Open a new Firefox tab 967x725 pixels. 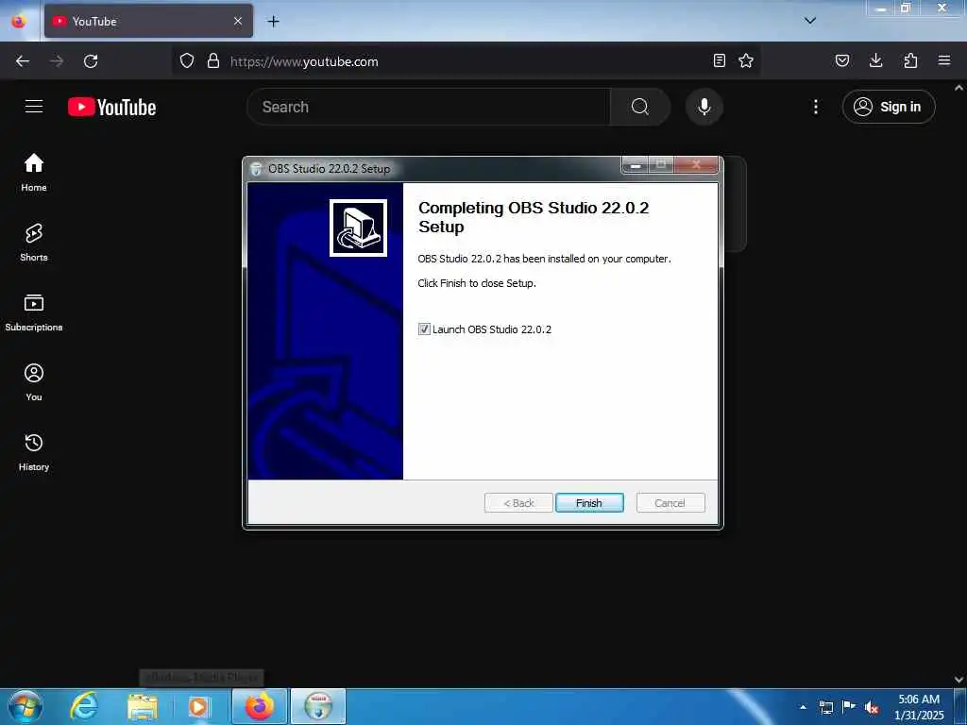273,22
